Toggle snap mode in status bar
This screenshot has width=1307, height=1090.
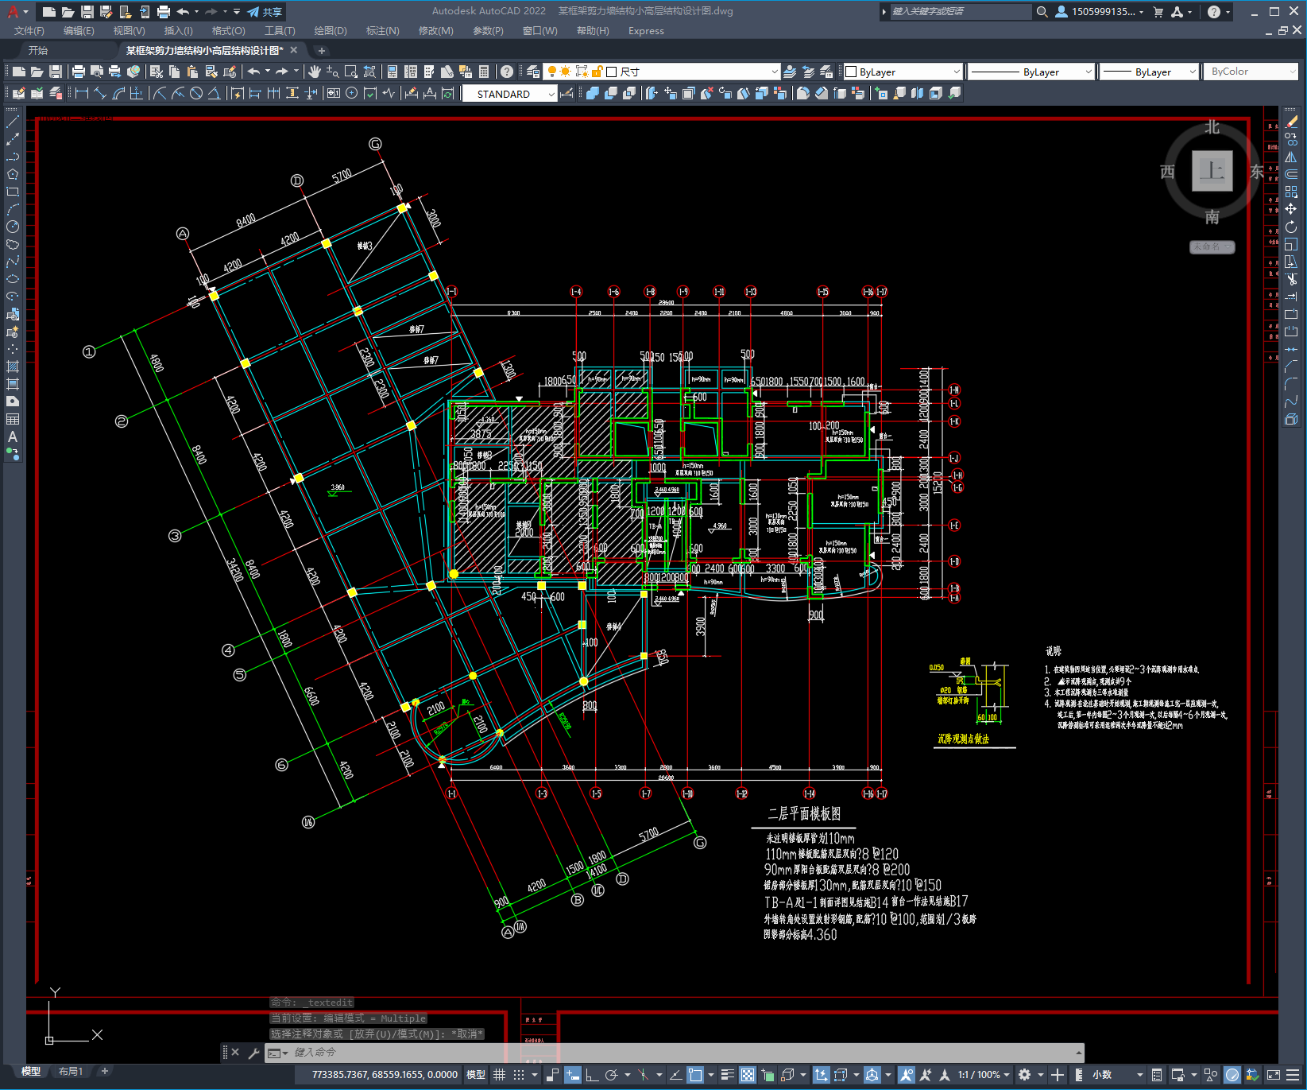[519, 1075]
